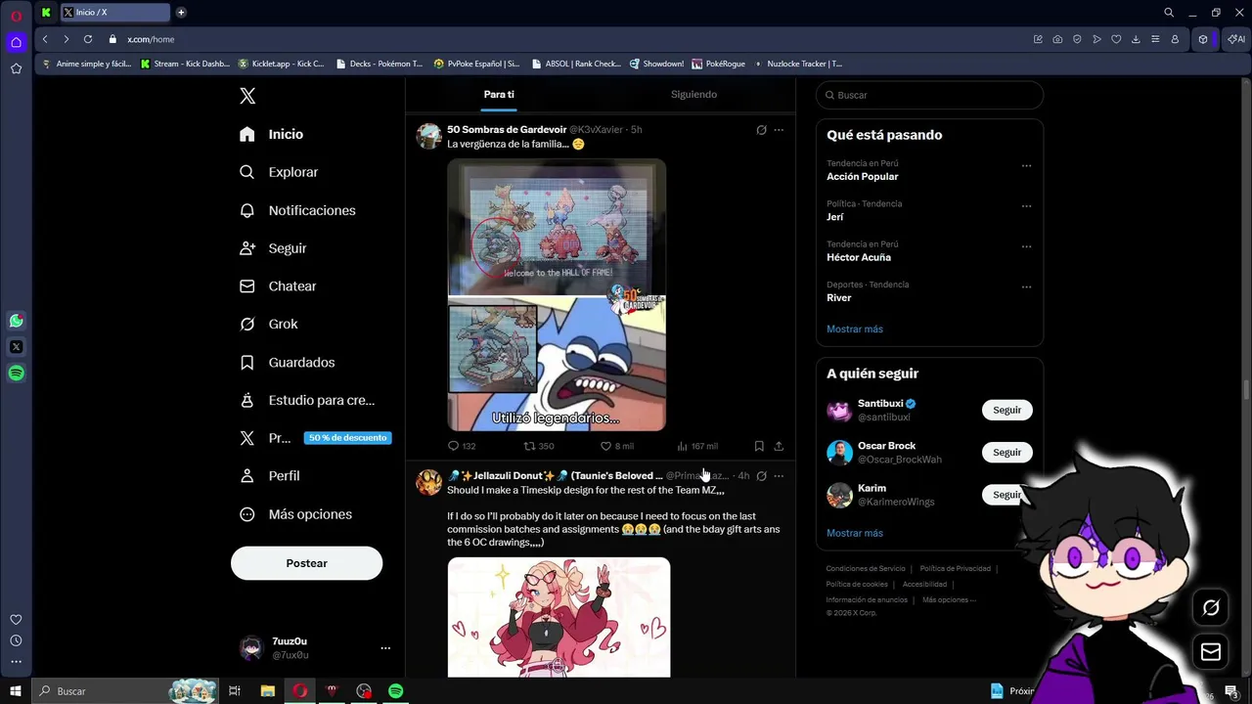Open X/Twitter in Opera sidebar

click(x=16, y=347)
